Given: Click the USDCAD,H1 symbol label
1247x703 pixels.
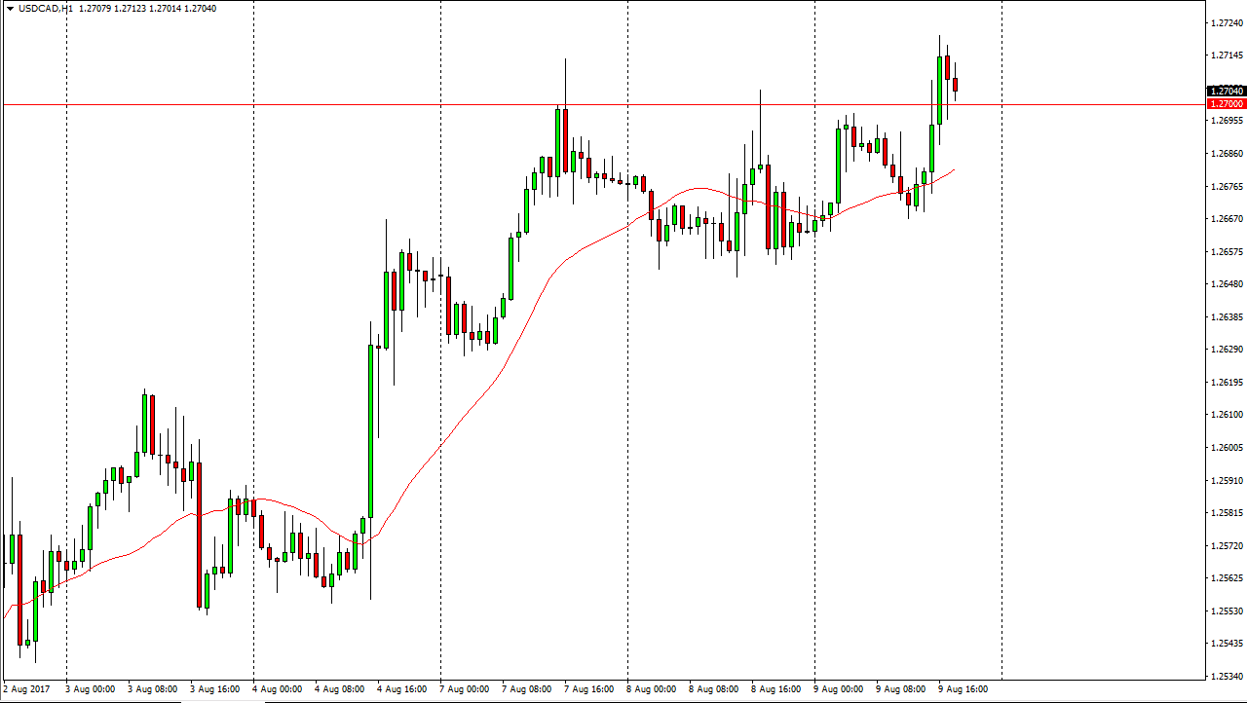Looking at the screenshot, I should click(x=46, y=9).
